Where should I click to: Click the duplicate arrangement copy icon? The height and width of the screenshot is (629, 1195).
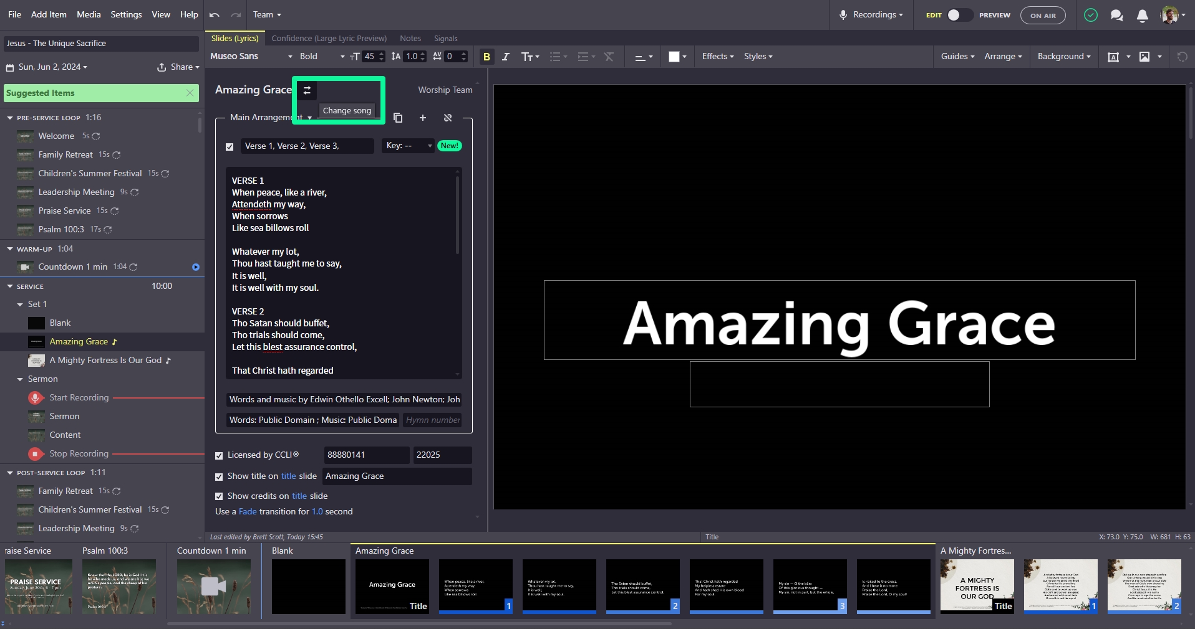click(x=398, y=118)
